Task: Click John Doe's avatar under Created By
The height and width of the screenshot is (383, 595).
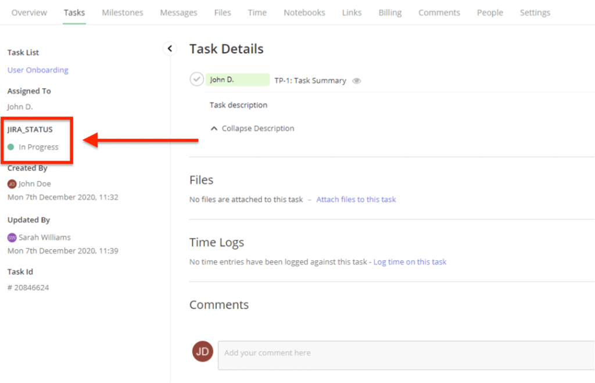Action: pyautogui.click(x=12, y=184)
